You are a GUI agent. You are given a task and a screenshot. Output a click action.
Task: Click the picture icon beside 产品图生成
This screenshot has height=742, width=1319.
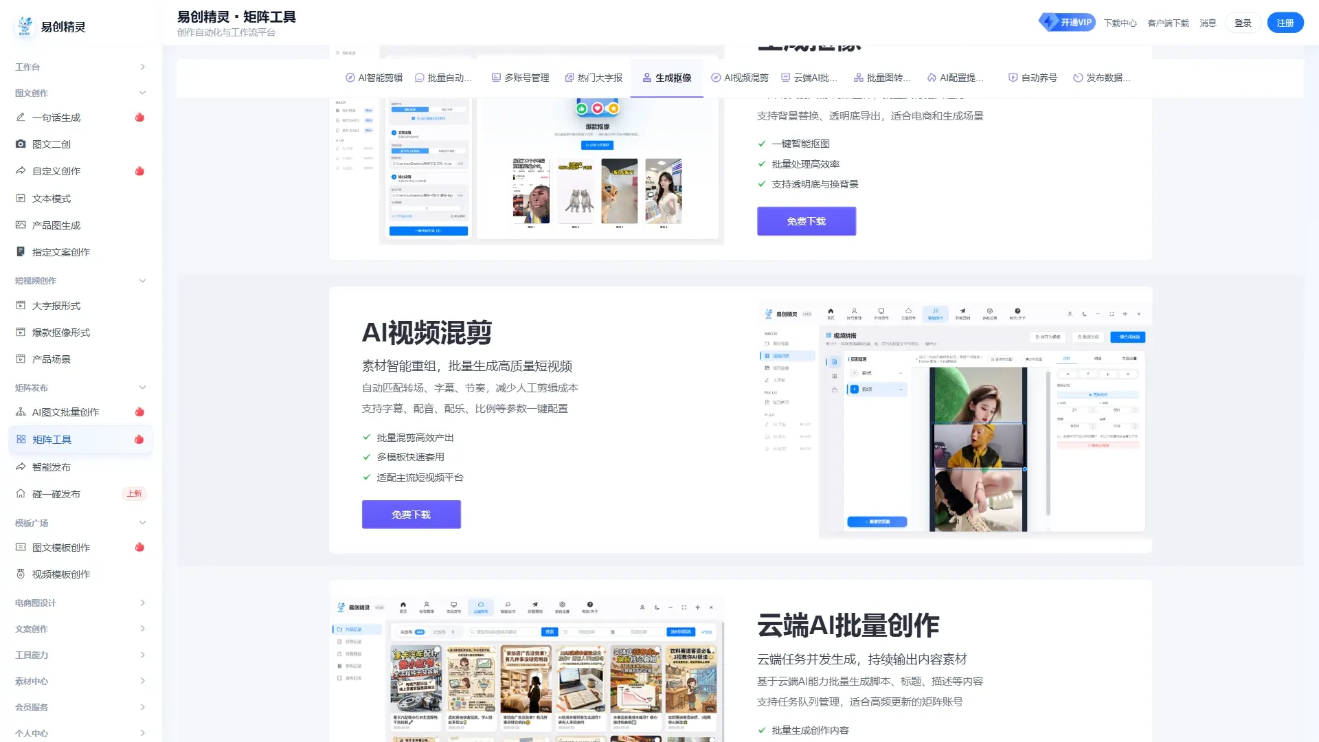(x=21, y=225)
